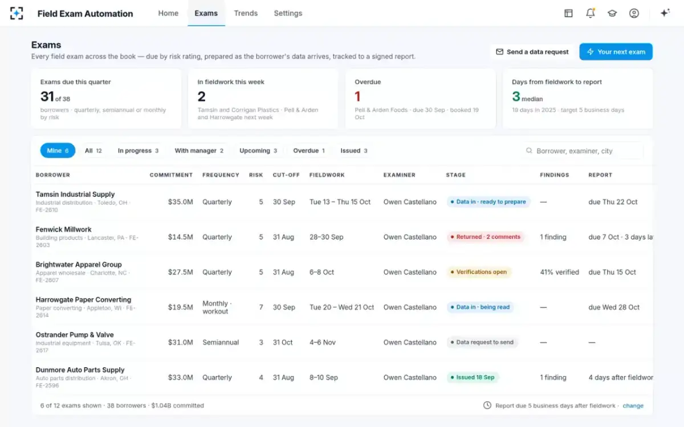This screenshot has height=427, width=684.
Task: Click the Data request to send badge
Action: (x=482, y=342)
